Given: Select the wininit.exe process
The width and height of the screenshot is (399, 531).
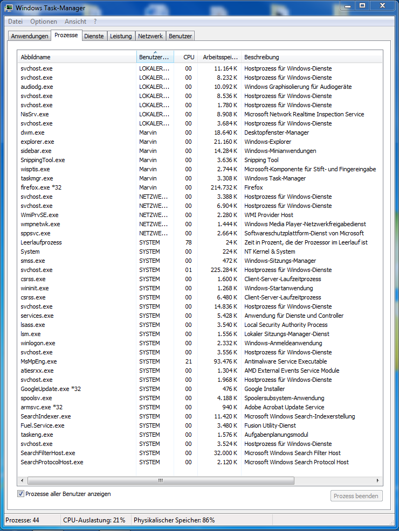Looking at the screenshot, I should point(200,288).
